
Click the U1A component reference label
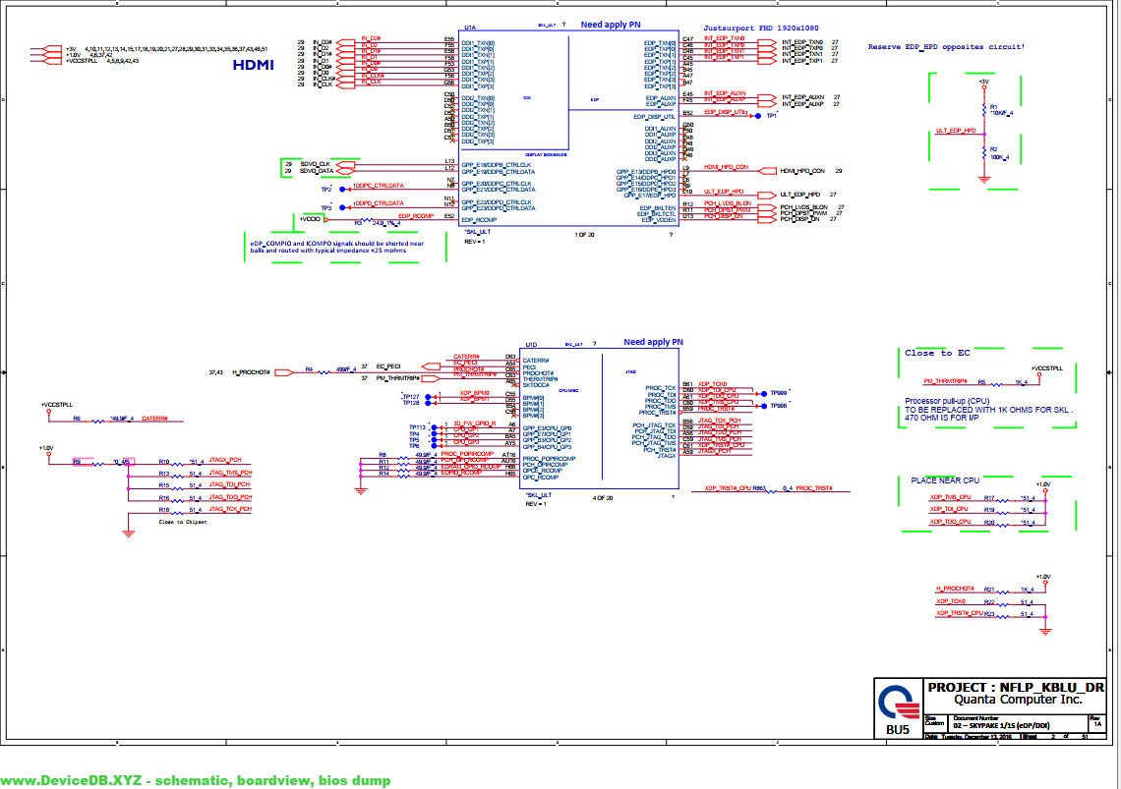tap(470, 27)
